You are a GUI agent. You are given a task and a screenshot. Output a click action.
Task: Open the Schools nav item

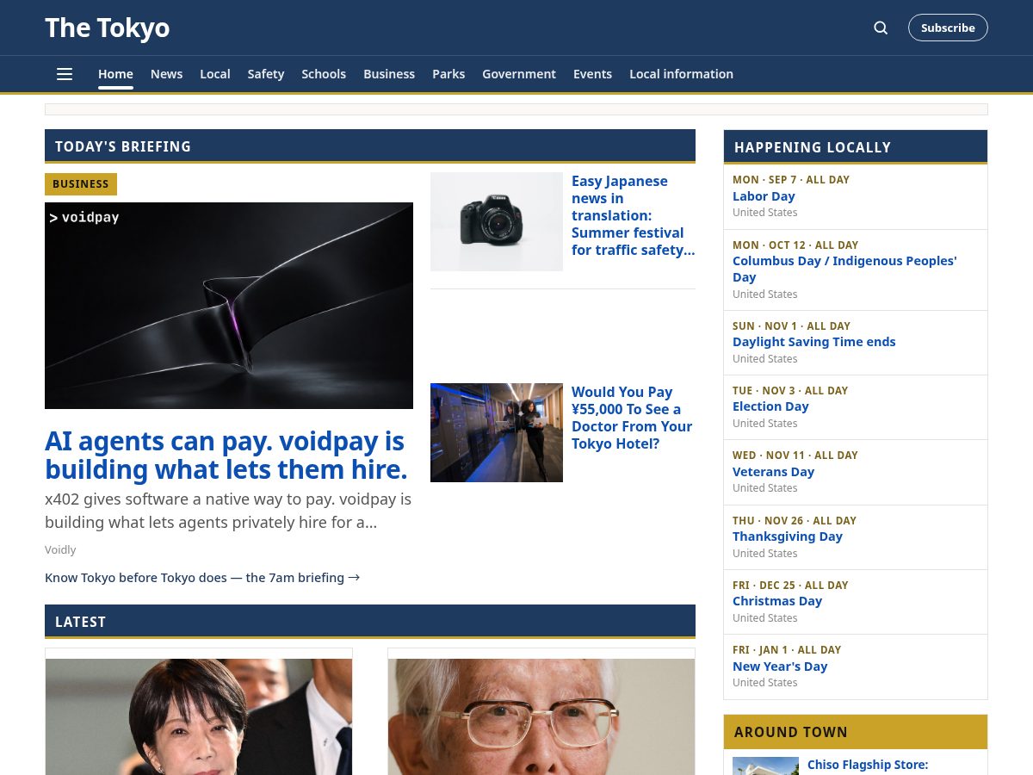[324, 74]
